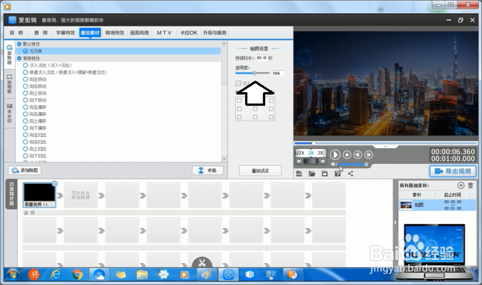482x285 pixels.
Task: Click the scissors cut icon on the timeline
Action: [202, 263]
